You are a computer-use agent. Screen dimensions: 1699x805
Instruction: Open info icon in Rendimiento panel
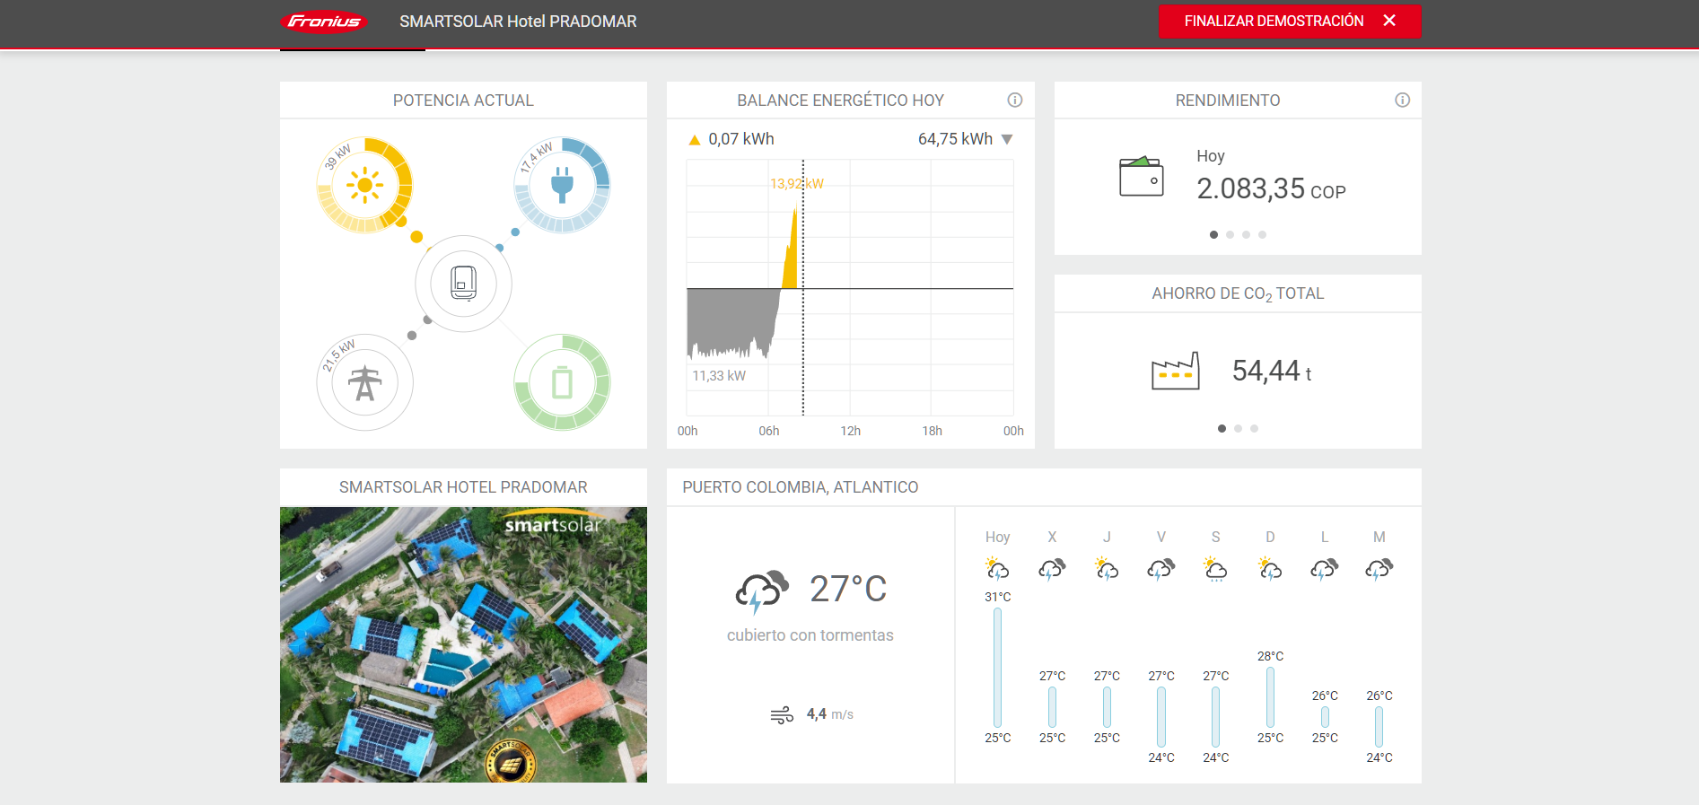point(1402,101)
